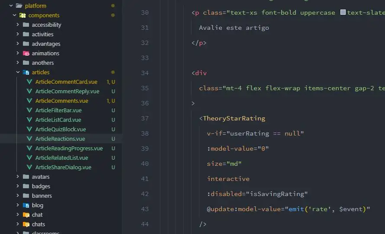This screenshot has width=385, height=234.
Task: Open ArticleListCard.vue file
Action: pos(58,120)
